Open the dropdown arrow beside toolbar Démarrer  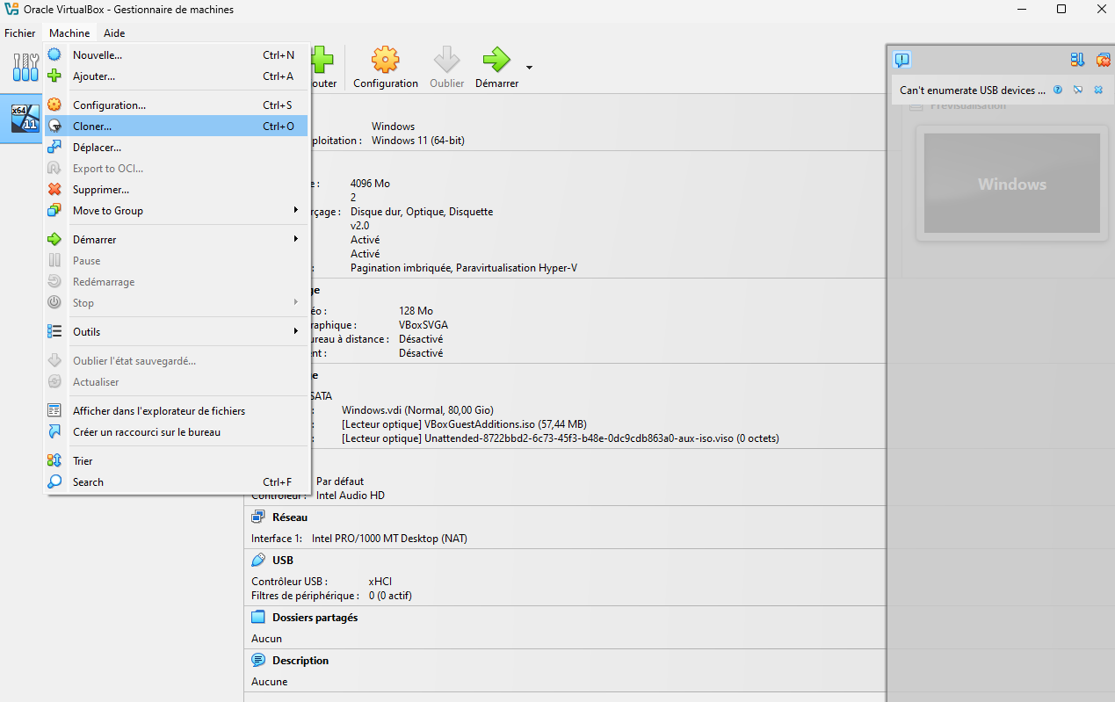point(529,68)
